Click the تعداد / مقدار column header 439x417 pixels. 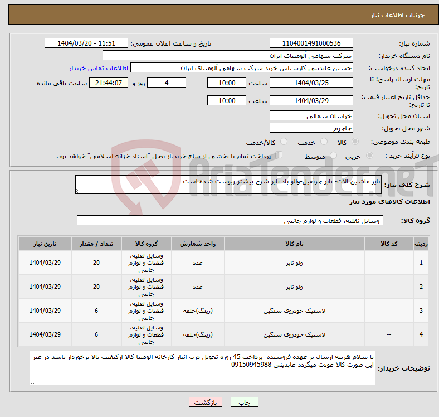coord(96,244)
